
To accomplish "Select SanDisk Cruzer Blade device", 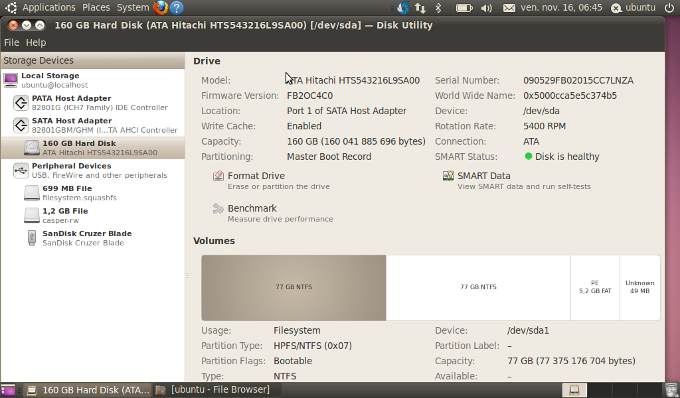I will coord(92,237).
